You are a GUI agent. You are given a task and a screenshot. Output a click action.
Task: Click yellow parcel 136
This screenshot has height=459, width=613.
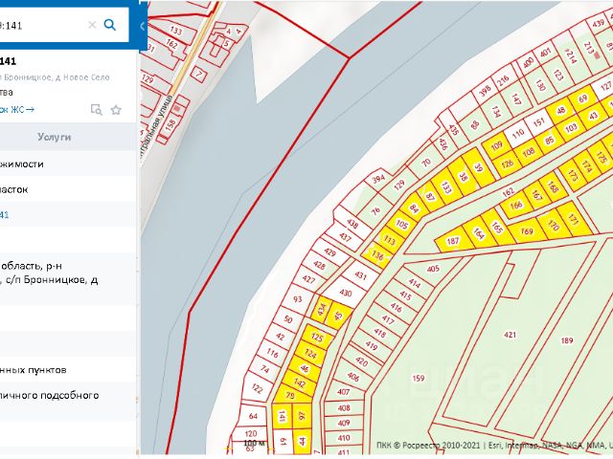point(377,255)
